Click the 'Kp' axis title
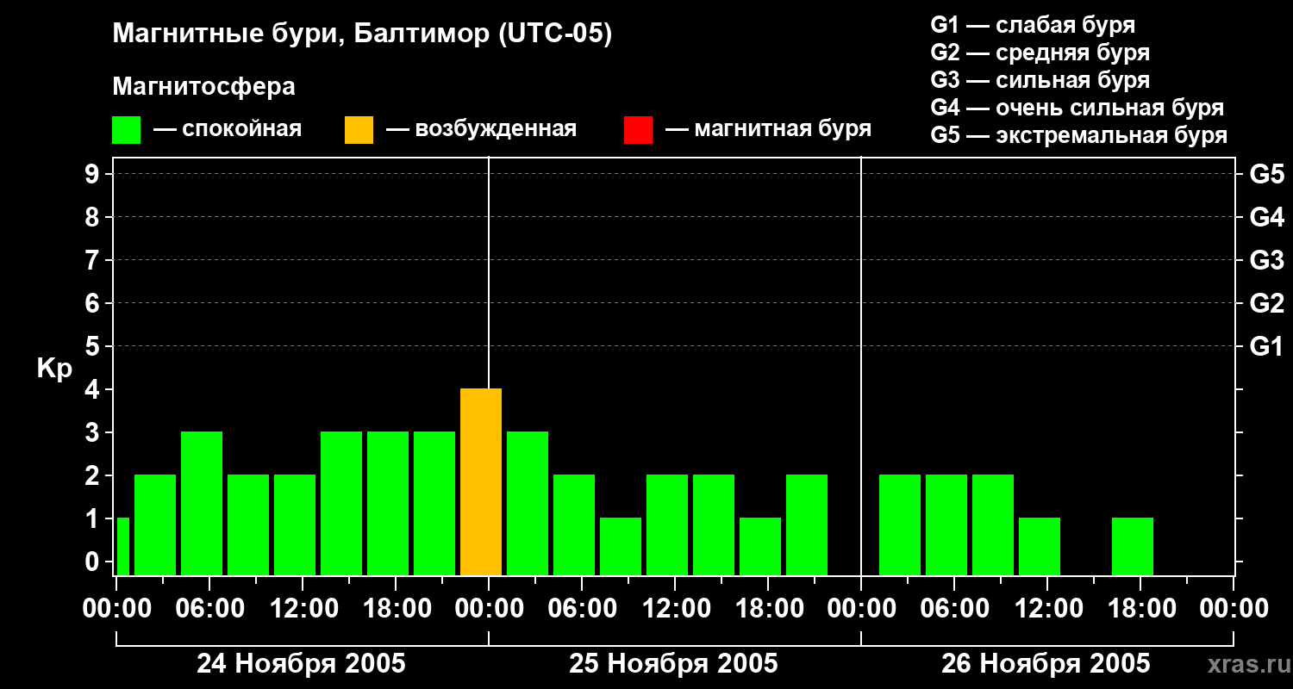Screen dimensions: 1293x689 (x=54, y=369)
